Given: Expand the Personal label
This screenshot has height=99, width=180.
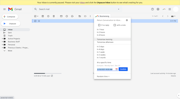Looking at the screenshot, I should [x=2, y=45].
